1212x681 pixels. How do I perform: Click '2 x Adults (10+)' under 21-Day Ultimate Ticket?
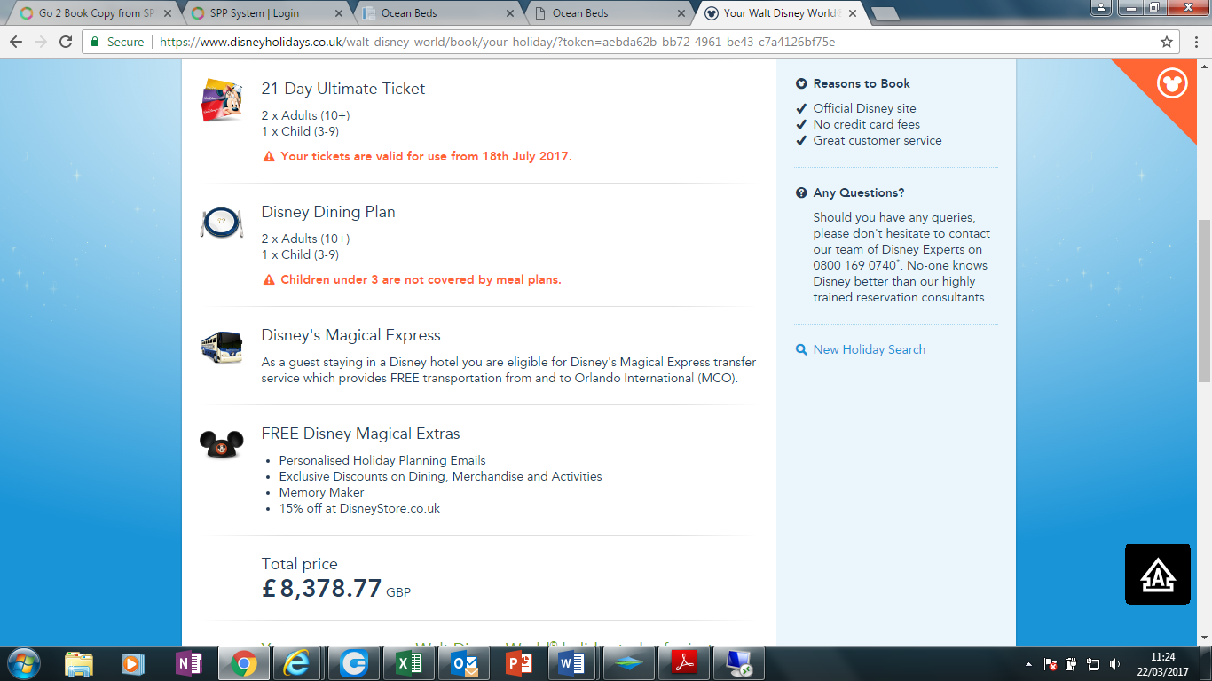pos(305,115)
